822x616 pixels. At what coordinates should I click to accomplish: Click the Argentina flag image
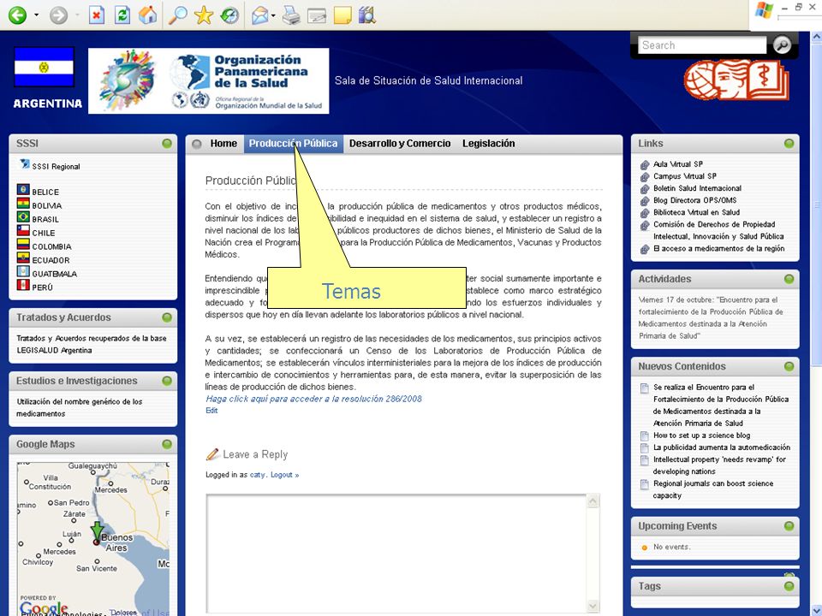click(x=44, y=67)
